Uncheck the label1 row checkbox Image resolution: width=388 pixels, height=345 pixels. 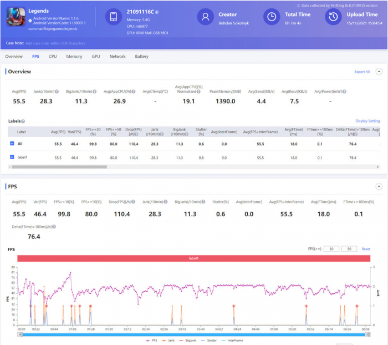(12, 158)
